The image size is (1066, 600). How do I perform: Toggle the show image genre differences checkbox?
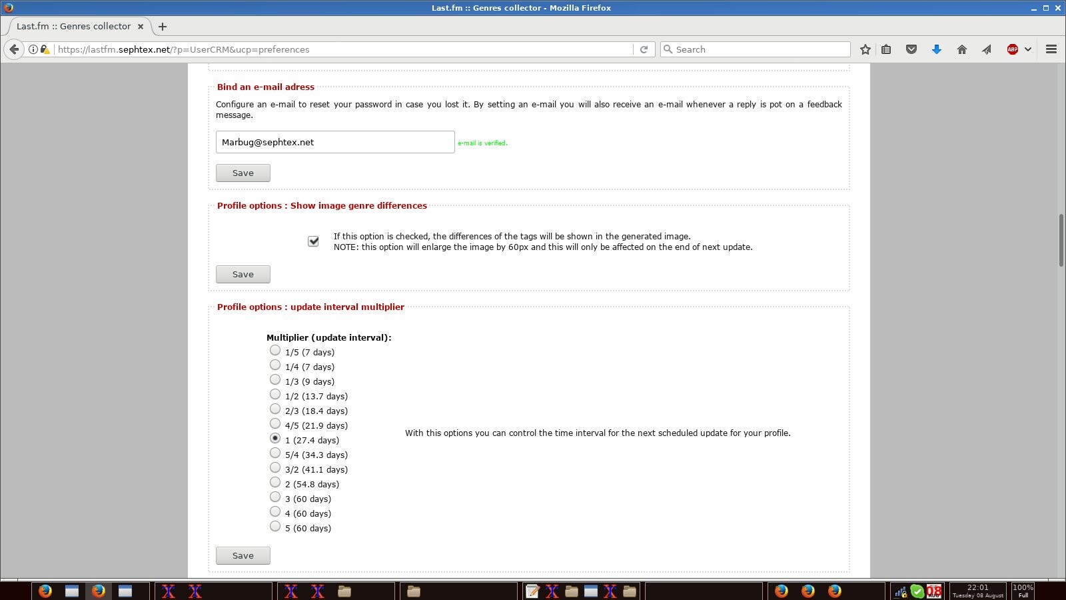313,241
